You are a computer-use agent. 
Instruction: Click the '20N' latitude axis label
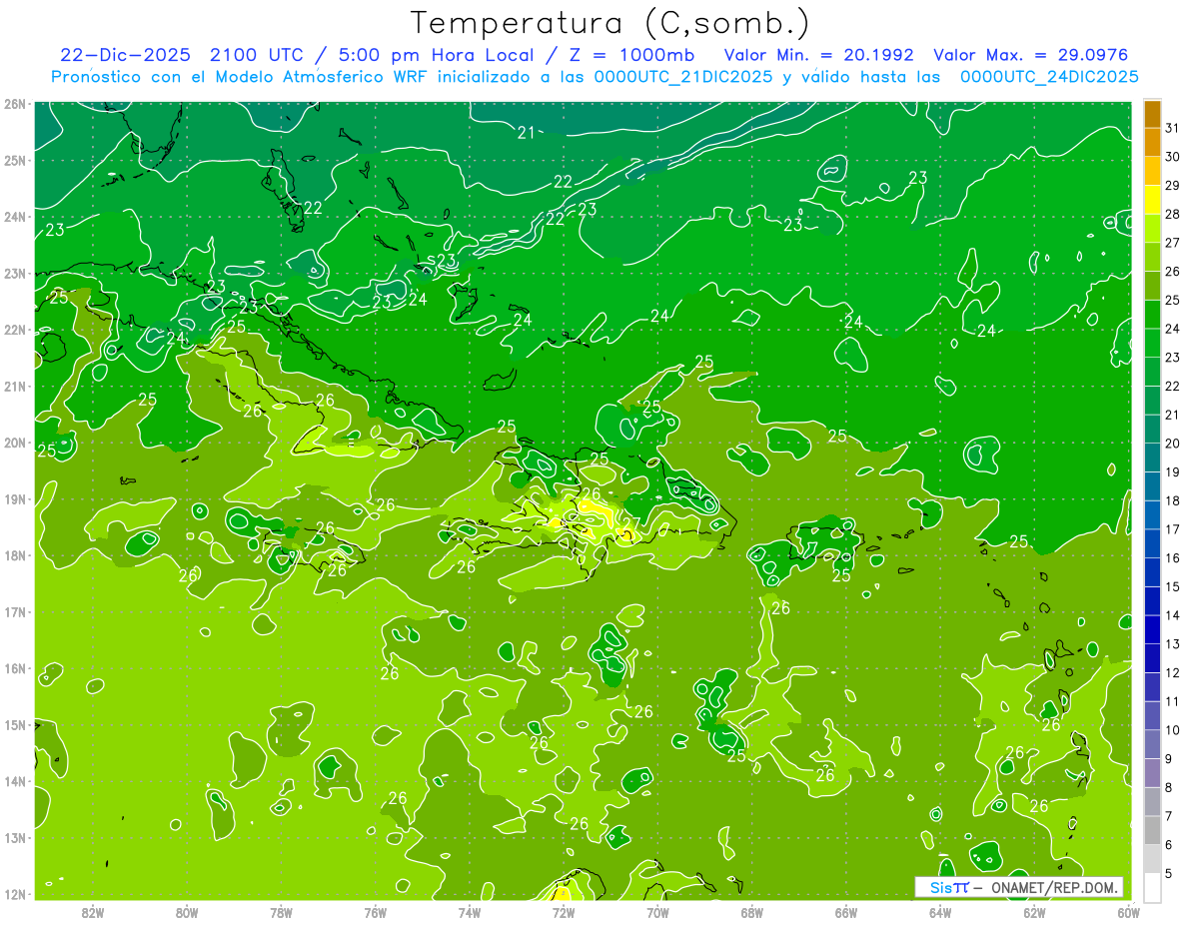tap(16, 443)
